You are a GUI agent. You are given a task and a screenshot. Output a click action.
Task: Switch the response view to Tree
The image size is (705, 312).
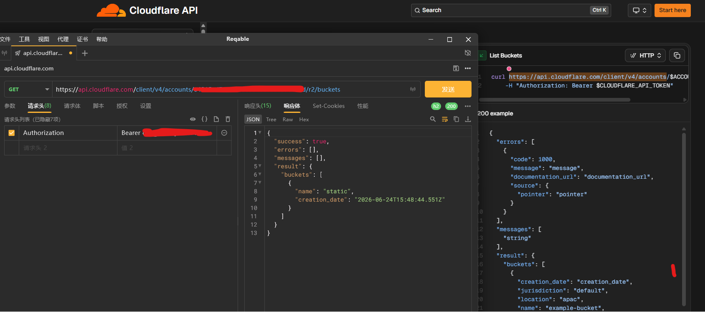[271, 120]
